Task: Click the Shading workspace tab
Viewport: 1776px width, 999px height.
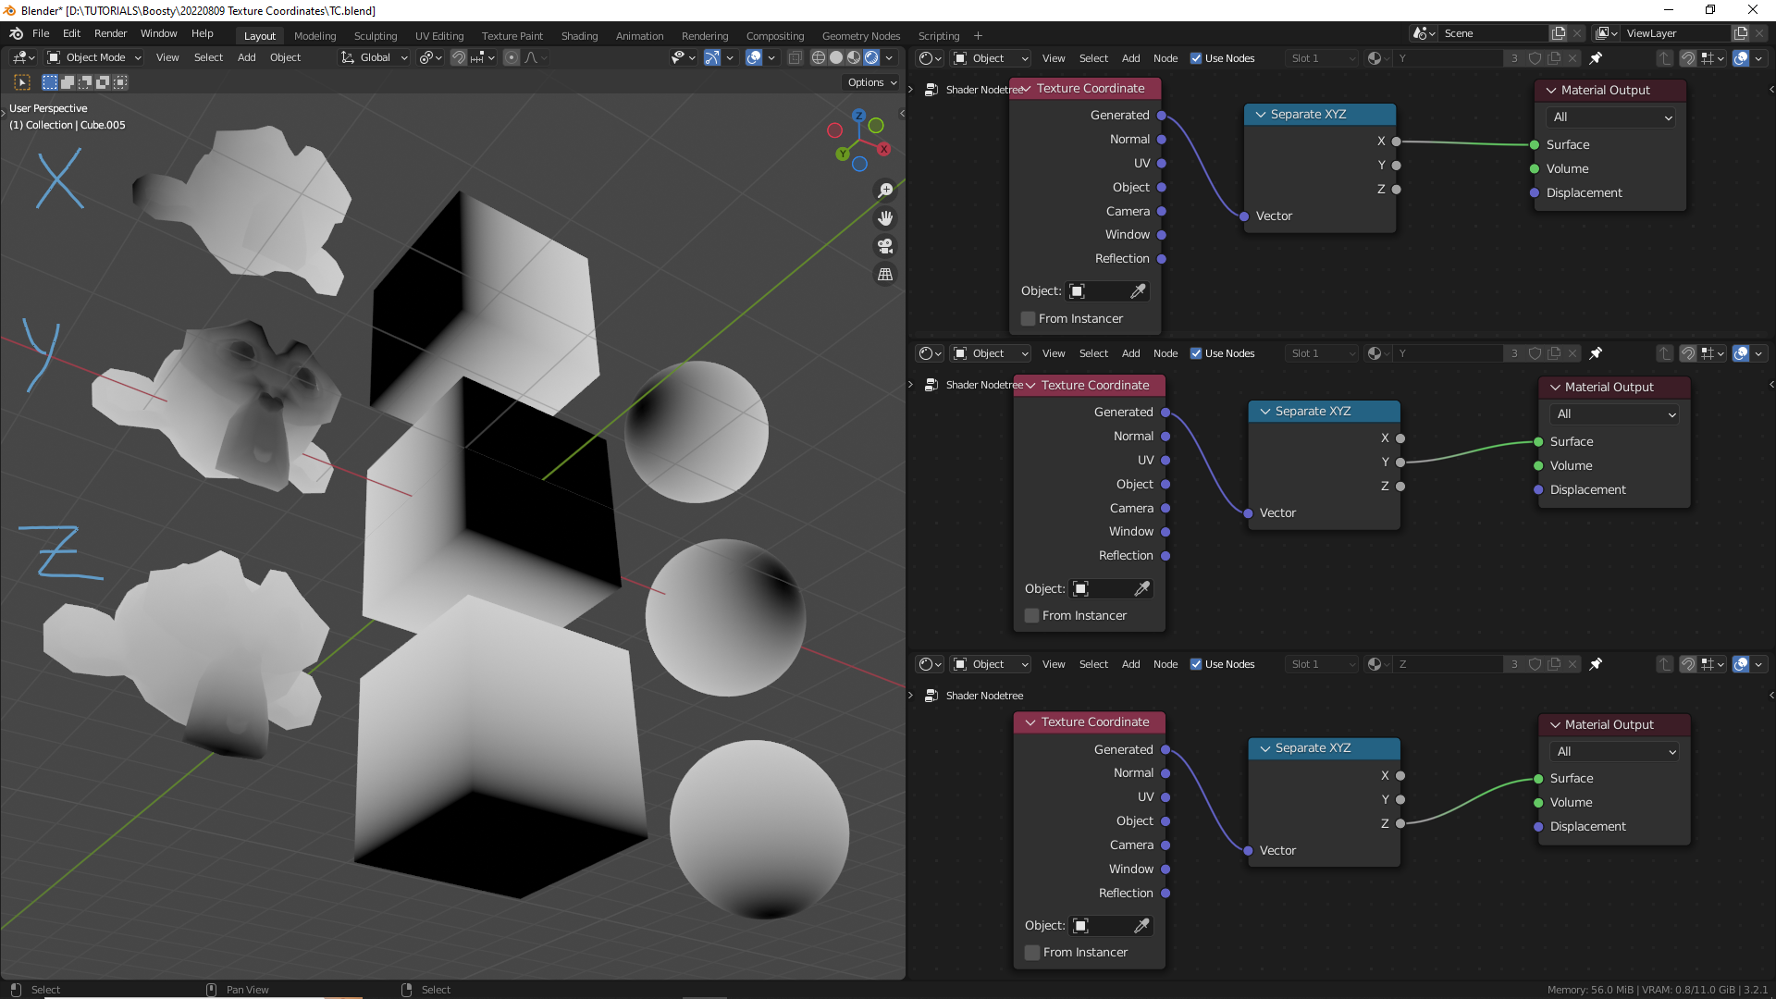Action: point(578,35)
